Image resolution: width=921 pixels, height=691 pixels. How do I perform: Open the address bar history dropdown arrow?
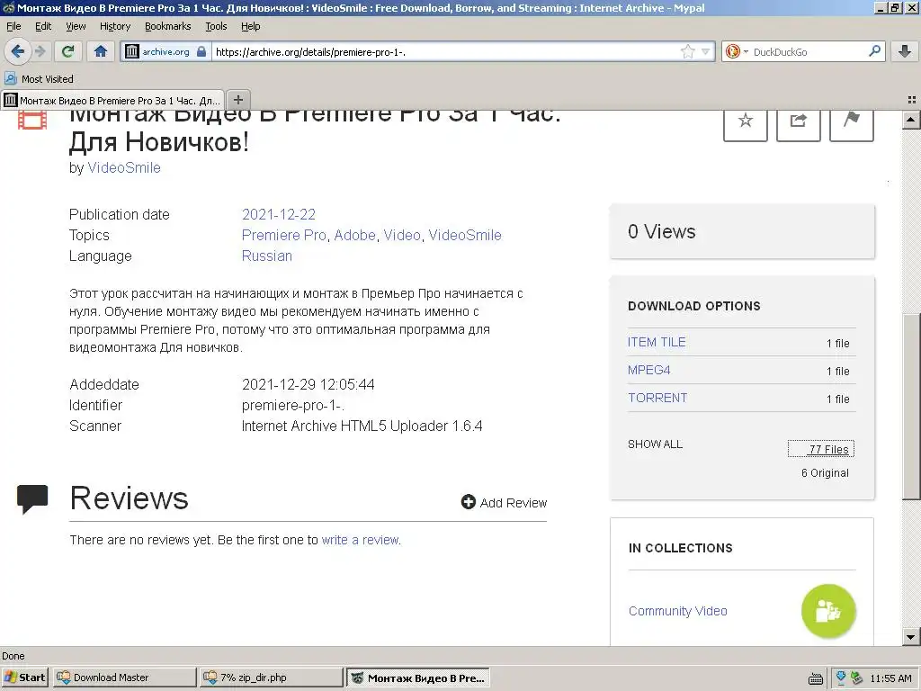tap(705, 51)
